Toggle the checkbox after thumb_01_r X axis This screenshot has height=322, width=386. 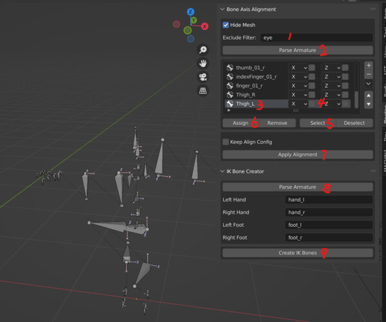click(x=312, y=68)
